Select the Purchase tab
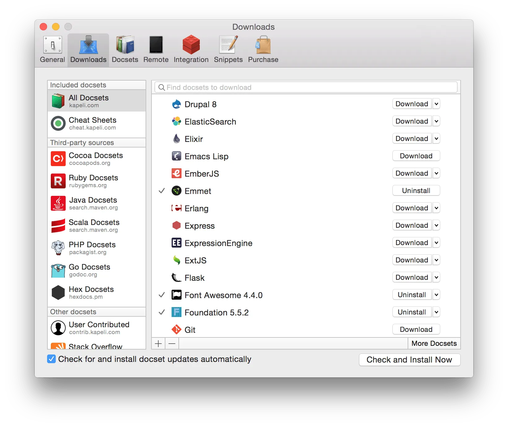Image resolution: width=508 pixels, height=427 pixels. (263, 50)
